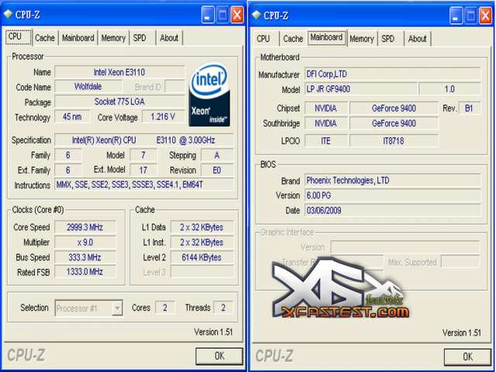
Task: Click the empty Graphic Interface Version field
Action: pyautogui.click(x=405, y=247)
